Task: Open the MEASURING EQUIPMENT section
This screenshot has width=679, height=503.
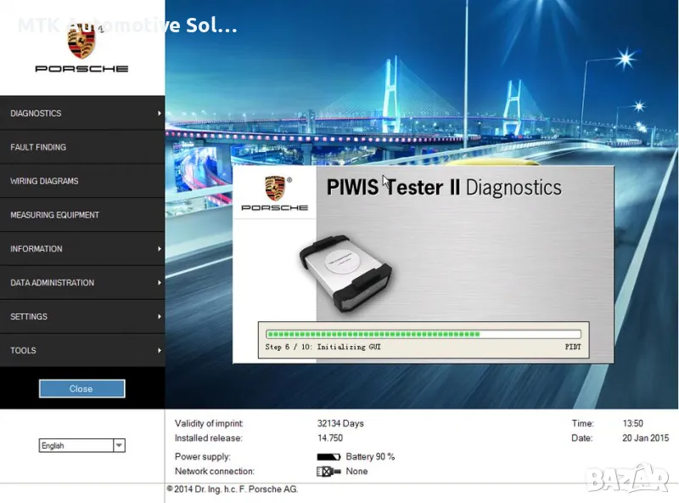Action: coord(82,215)
